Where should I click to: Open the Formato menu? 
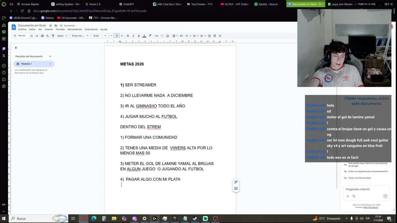(60, 29)
